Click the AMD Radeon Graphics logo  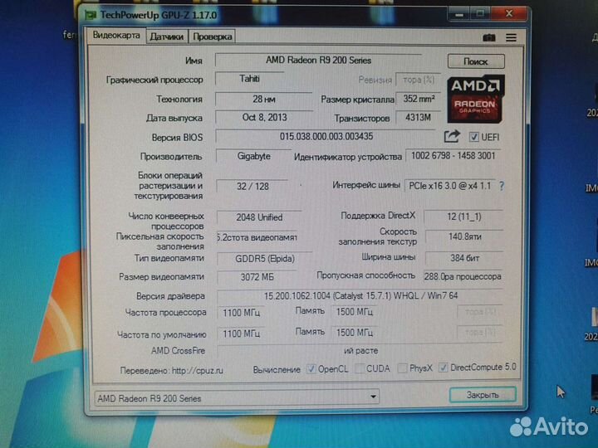pyautogui.click(x=476, y=99)
